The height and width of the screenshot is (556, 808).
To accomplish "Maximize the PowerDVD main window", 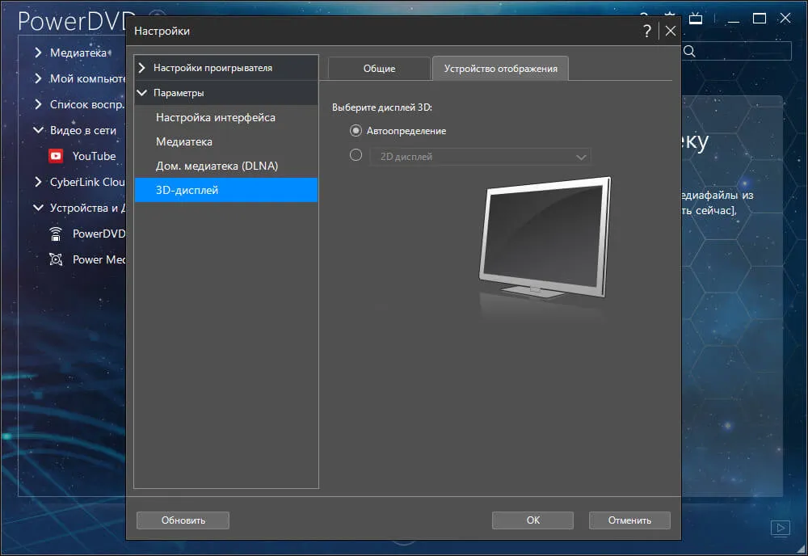I will pyautogui.click(x=759, y=19).
